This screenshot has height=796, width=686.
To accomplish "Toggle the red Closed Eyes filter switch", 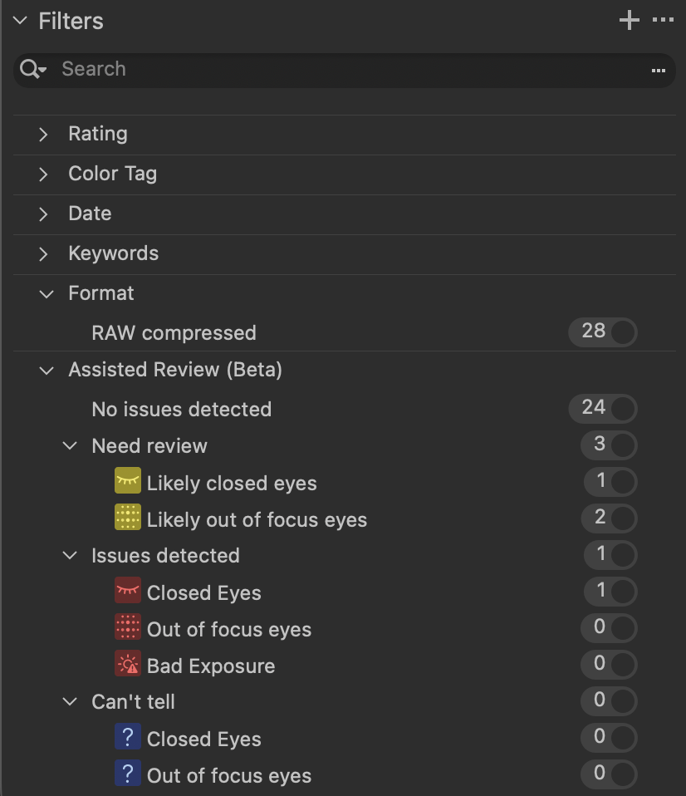I will click(x=610, y=592).
